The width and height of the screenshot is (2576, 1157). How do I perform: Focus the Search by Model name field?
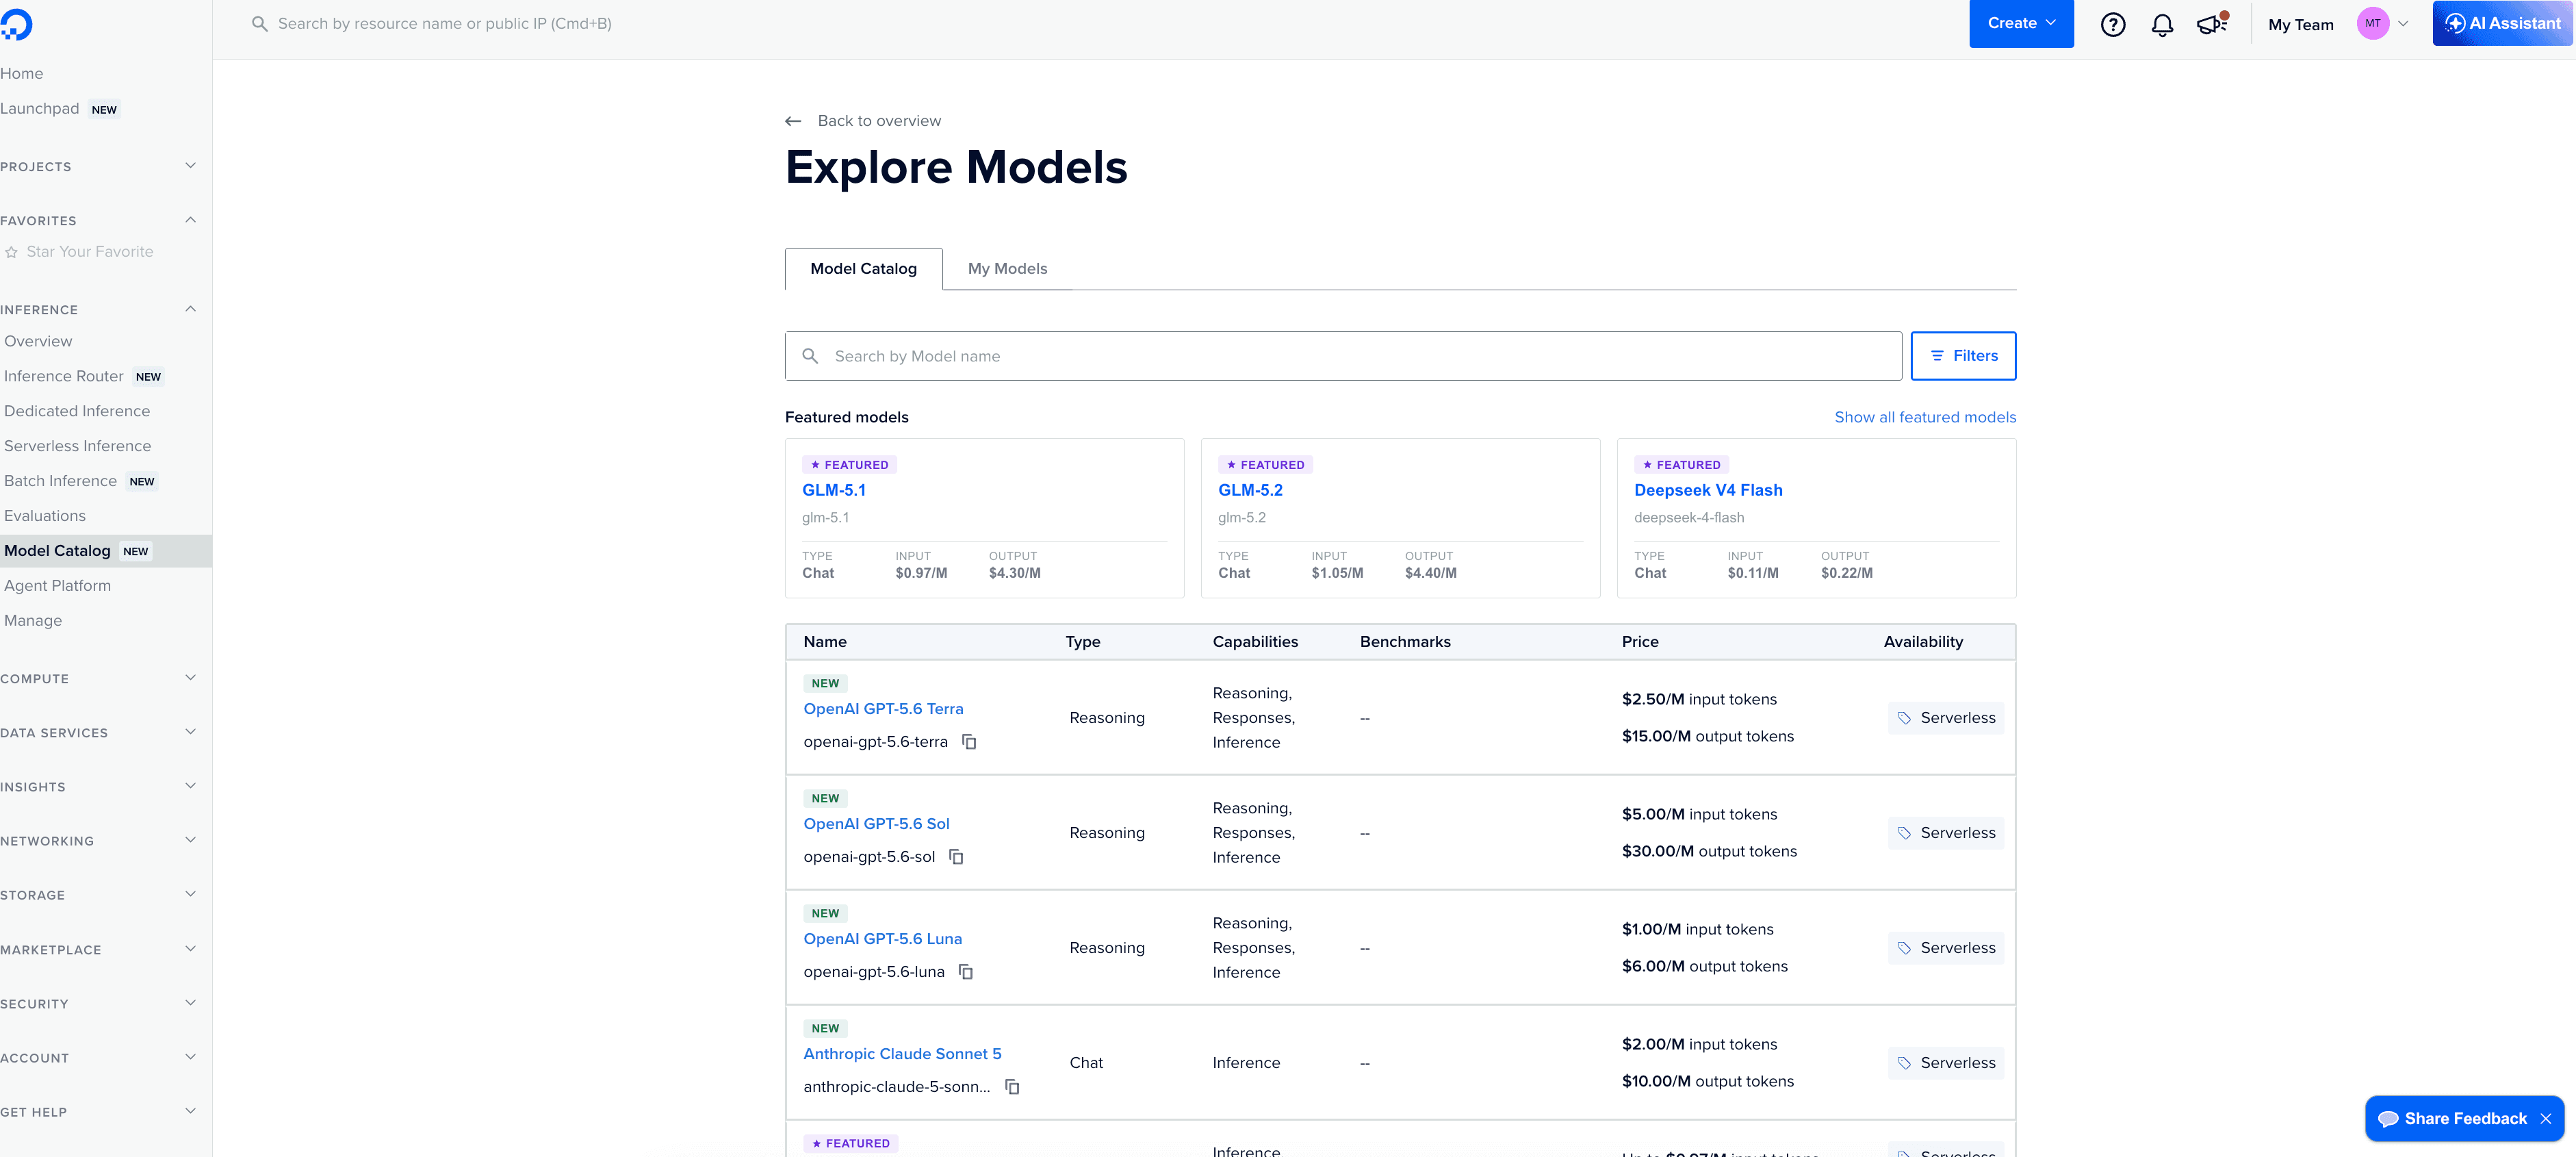coord(1343,356)
